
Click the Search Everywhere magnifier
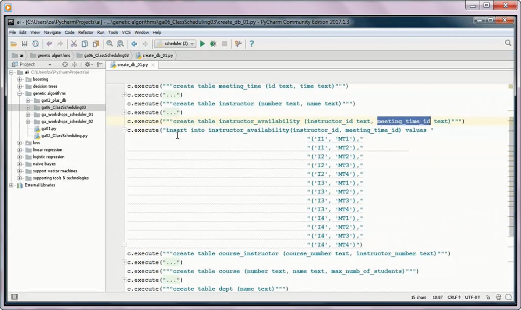pyautogui.click(x=508, y=43)
